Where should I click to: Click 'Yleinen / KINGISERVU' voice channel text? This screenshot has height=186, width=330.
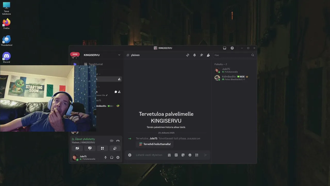[83, 142]
